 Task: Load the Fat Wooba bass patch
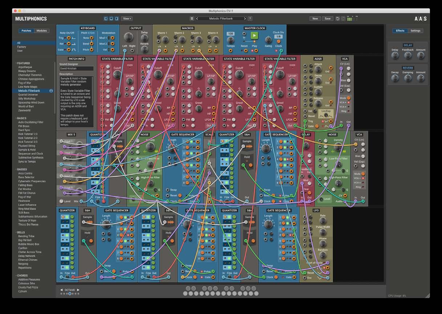(25, 189)
